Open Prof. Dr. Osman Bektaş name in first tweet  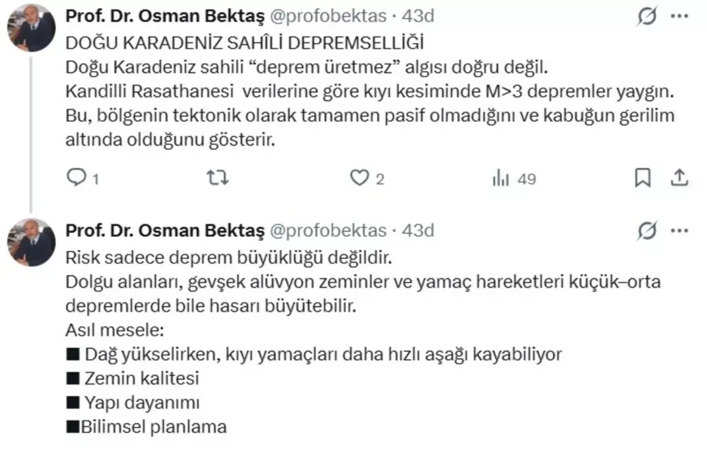tap(165, 17)
